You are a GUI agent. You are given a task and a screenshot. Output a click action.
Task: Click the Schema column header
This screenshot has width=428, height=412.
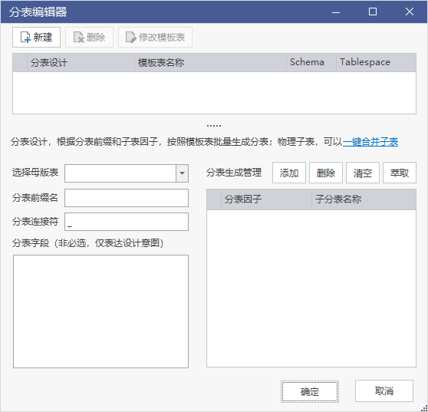[311, 62]
